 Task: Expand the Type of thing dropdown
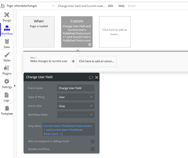click(76, 97)
